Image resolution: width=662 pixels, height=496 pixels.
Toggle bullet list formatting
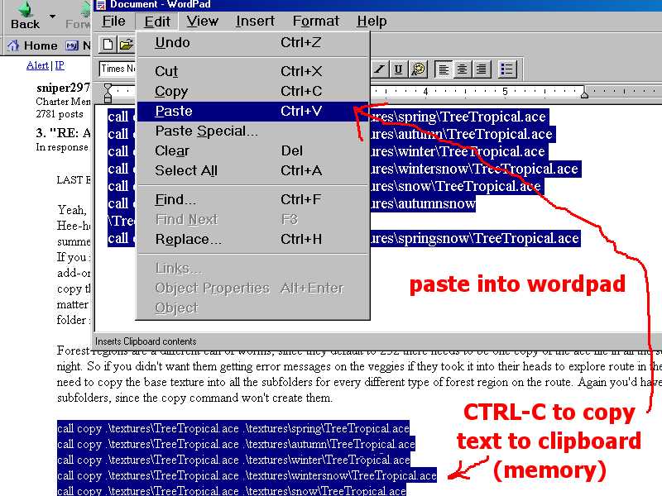coord(506,69)
